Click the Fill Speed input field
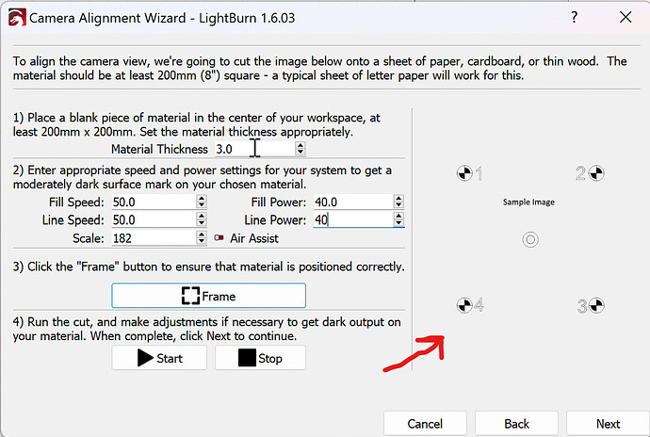Screen dimensions: 650x437 (154, 202)
